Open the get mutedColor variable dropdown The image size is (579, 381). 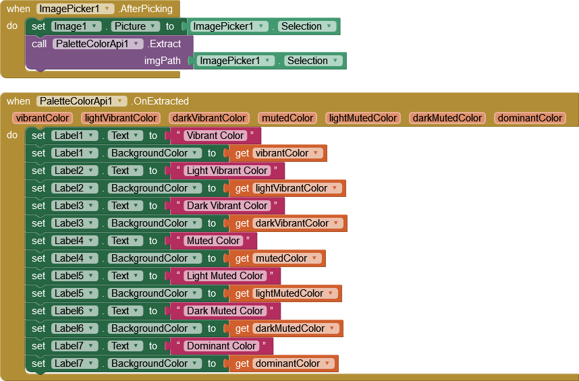click(287, 258)
